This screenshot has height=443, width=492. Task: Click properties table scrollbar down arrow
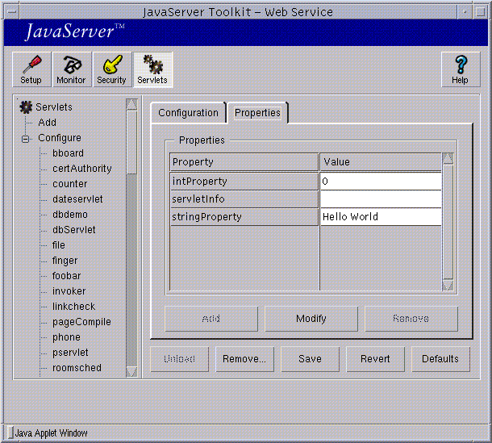[448, 285]
